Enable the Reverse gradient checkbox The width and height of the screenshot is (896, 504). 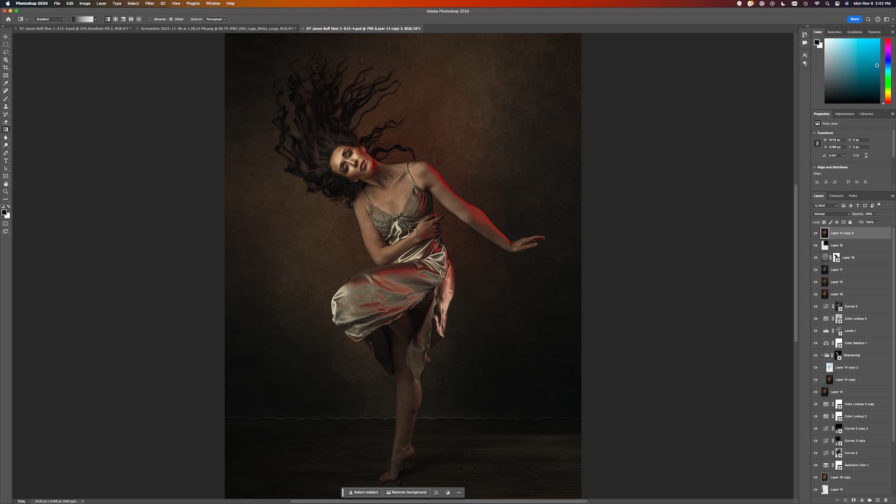[x=151, y=19]
